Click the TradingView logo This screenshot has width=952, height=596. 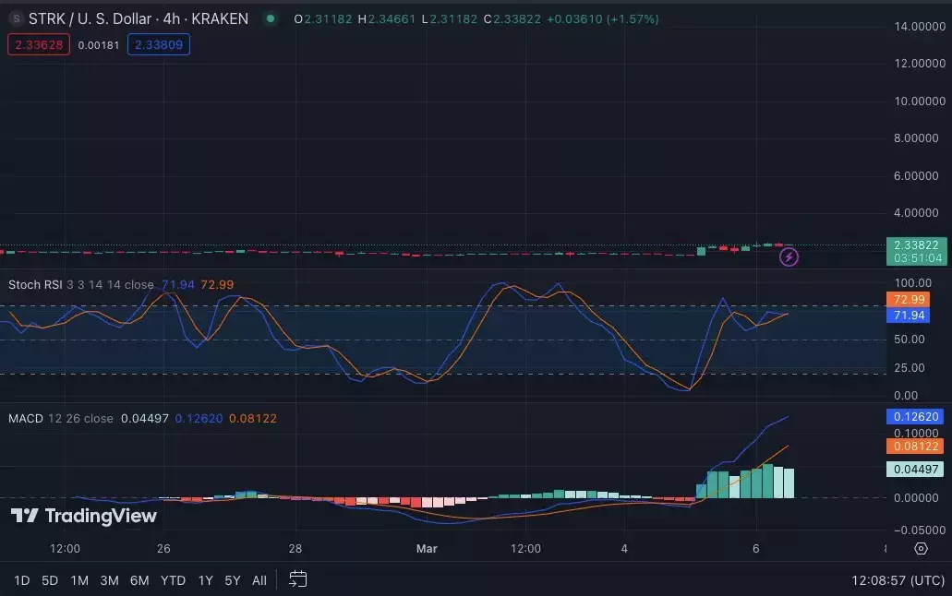pos(84,516)
